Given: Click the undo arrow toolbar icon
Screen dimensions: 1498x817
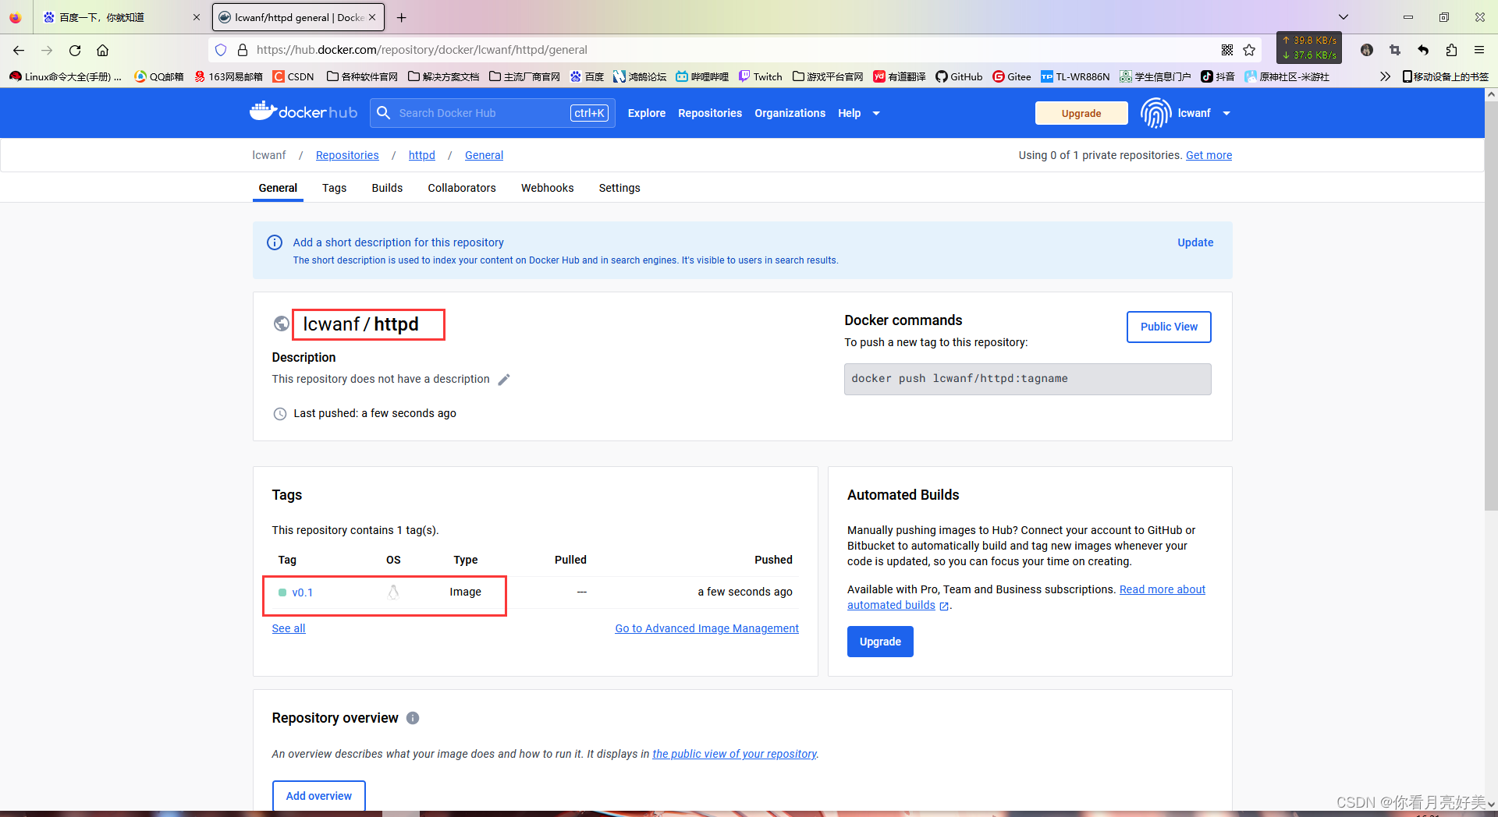Looking at the screenshot, I should tap(1423, 50).
